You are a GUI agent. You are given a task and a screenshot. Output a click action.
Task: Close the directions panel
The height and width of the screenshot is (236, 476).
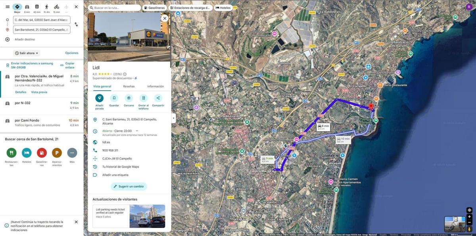pos(76,7)
